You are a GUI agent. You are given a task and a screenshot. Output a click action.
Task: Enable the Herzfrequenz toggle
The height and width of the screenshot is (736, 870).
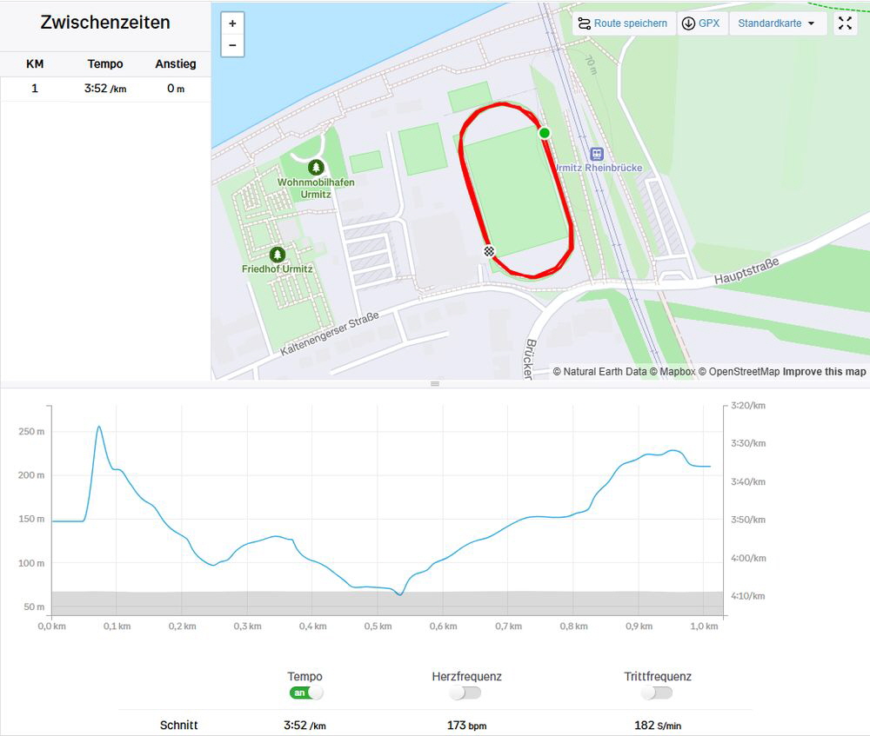(465, 693)
